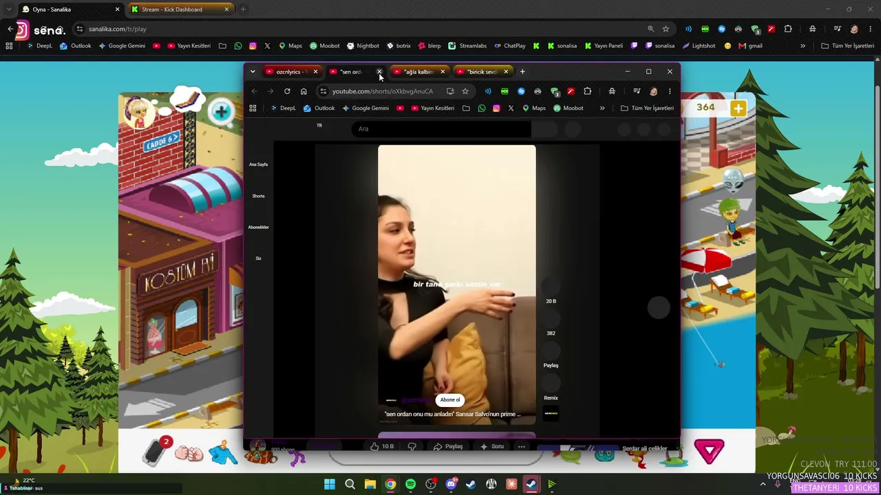Click the Shorts video of the woman on the couch
This screenshot has width=881, height=495.
click(x=456, y=285)
